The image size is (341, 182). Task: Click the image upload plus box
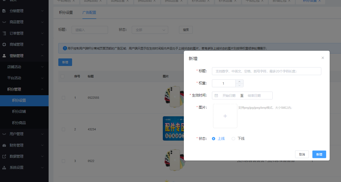point(225,116)
